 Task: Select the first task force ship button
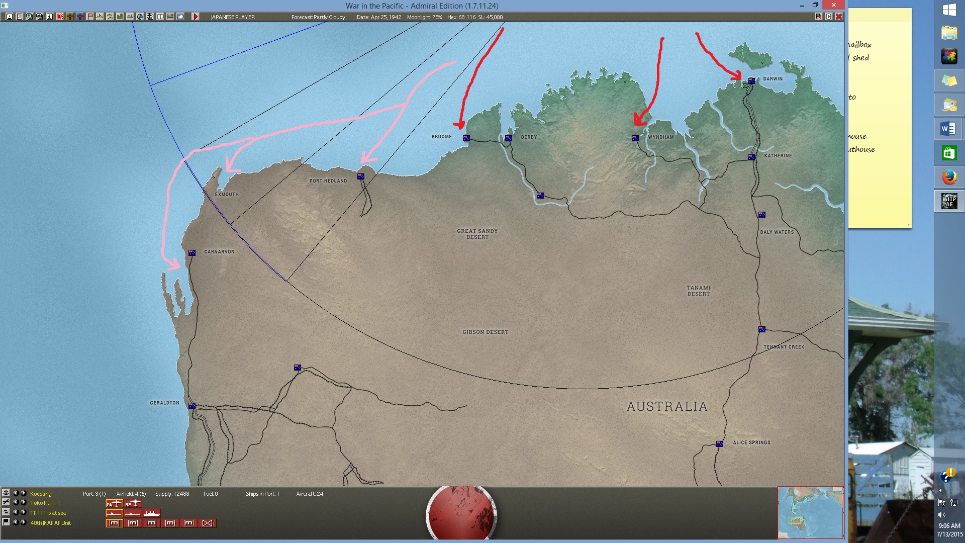coord(114,513)
